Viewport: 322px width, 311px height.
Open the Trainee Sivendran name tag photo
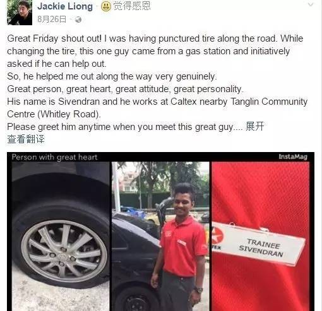[261, 236]
